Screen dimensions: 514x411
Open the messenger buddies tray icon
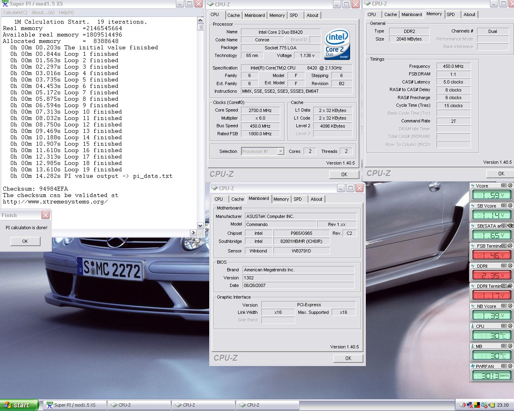tap(484, 405)
